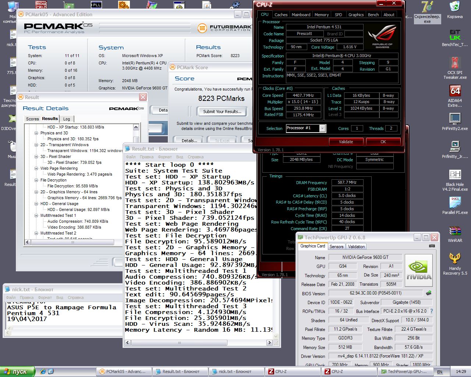Click Submit Your Results... button

pos(222,112)
